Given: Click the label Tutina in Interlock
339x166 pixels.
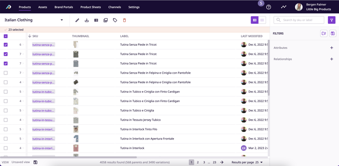Looking at the screenshot, I should pyautogui.click(x=132, y=148).
